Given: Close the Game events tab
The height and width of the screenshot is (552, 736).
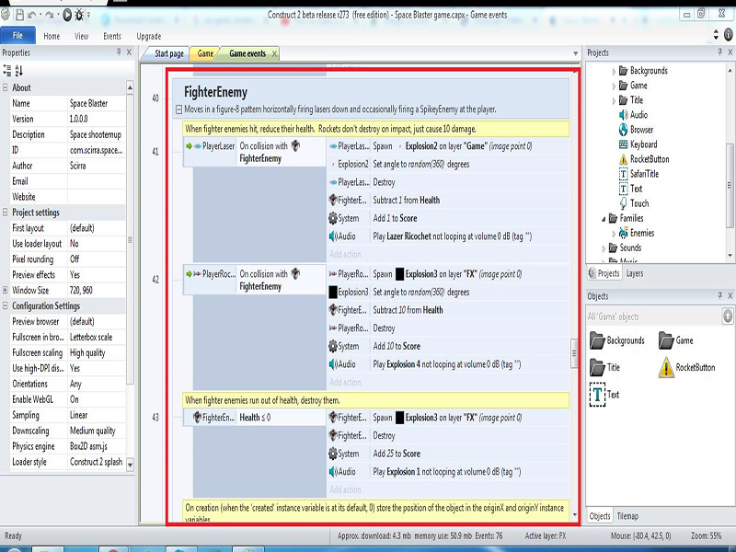Looking at the screenshot, I should [x=274, y=53].
